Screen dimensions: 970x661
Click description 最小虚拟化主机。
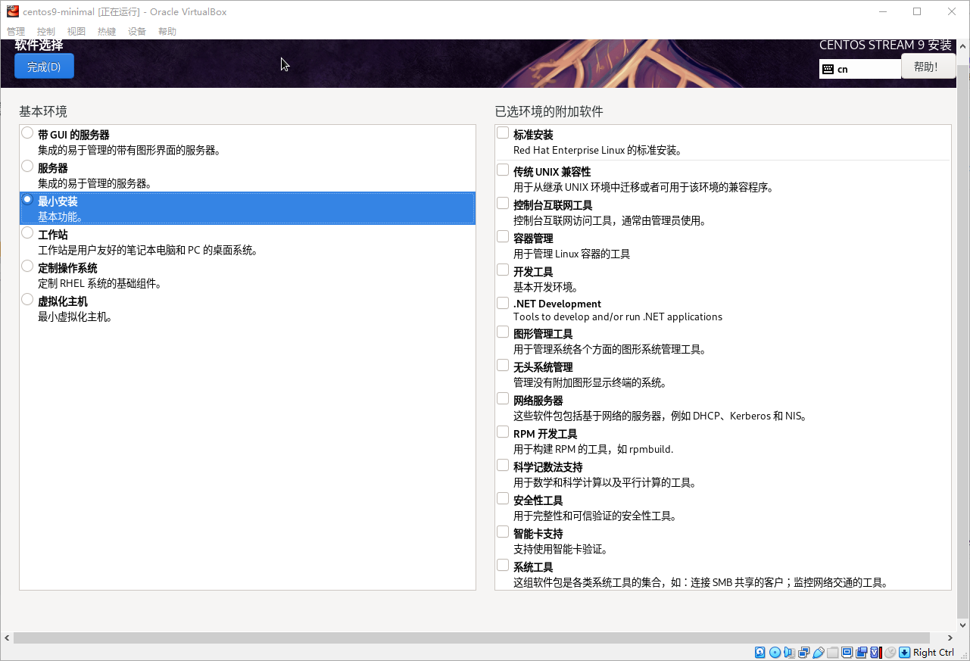pos(76,316)
